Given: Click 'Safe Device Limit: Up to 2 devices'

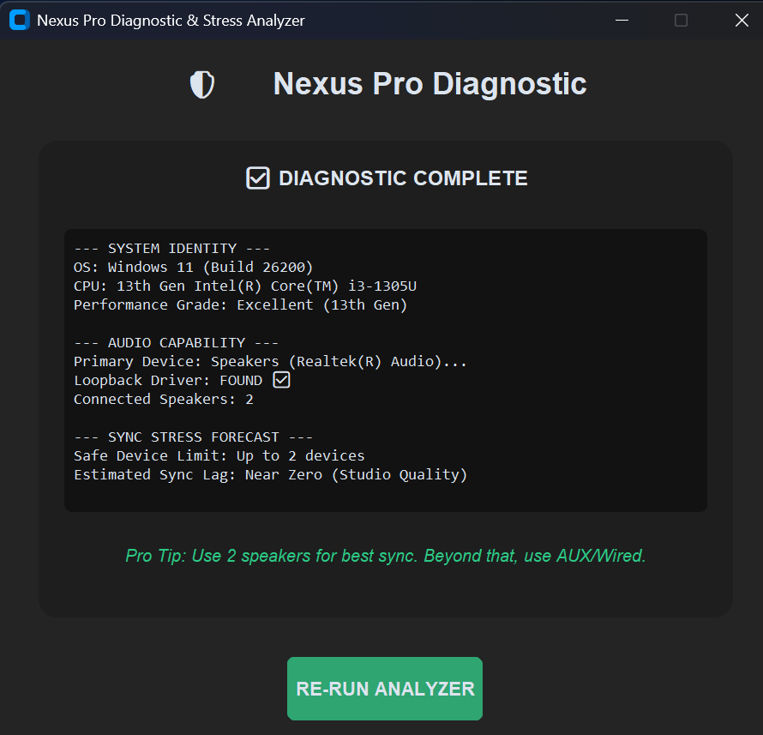Looking at the screenshot, I should (x=219, y=456).
